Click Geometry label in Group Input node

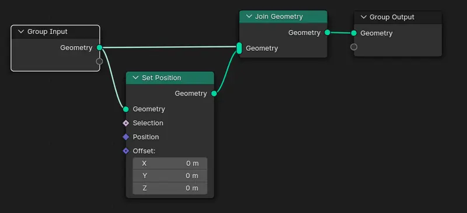[x=76, y=48]
